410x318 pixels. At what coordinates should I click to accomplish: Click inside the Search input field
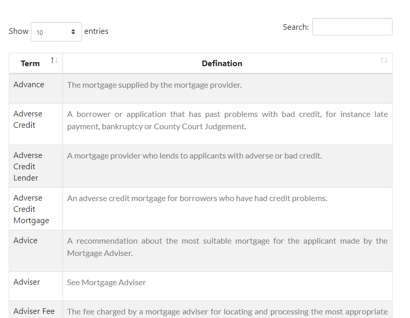click(352, 27)
